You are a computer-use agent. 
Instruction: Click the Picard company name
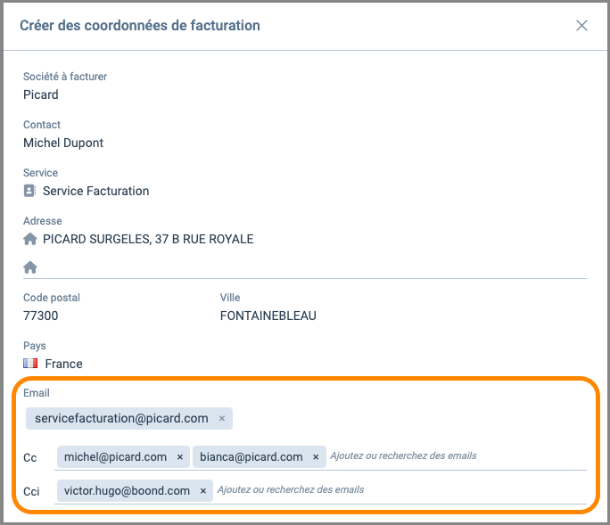tap(41, 94)
